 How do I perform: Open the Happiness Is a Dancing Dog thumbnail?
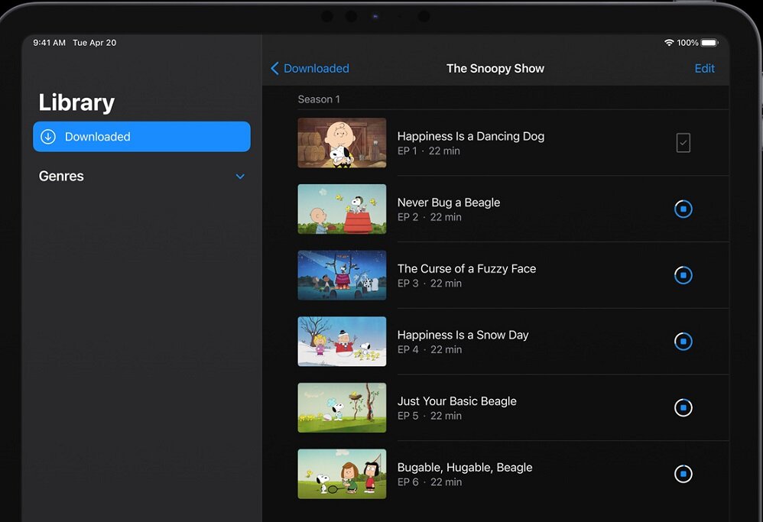[x=342, y=143]
